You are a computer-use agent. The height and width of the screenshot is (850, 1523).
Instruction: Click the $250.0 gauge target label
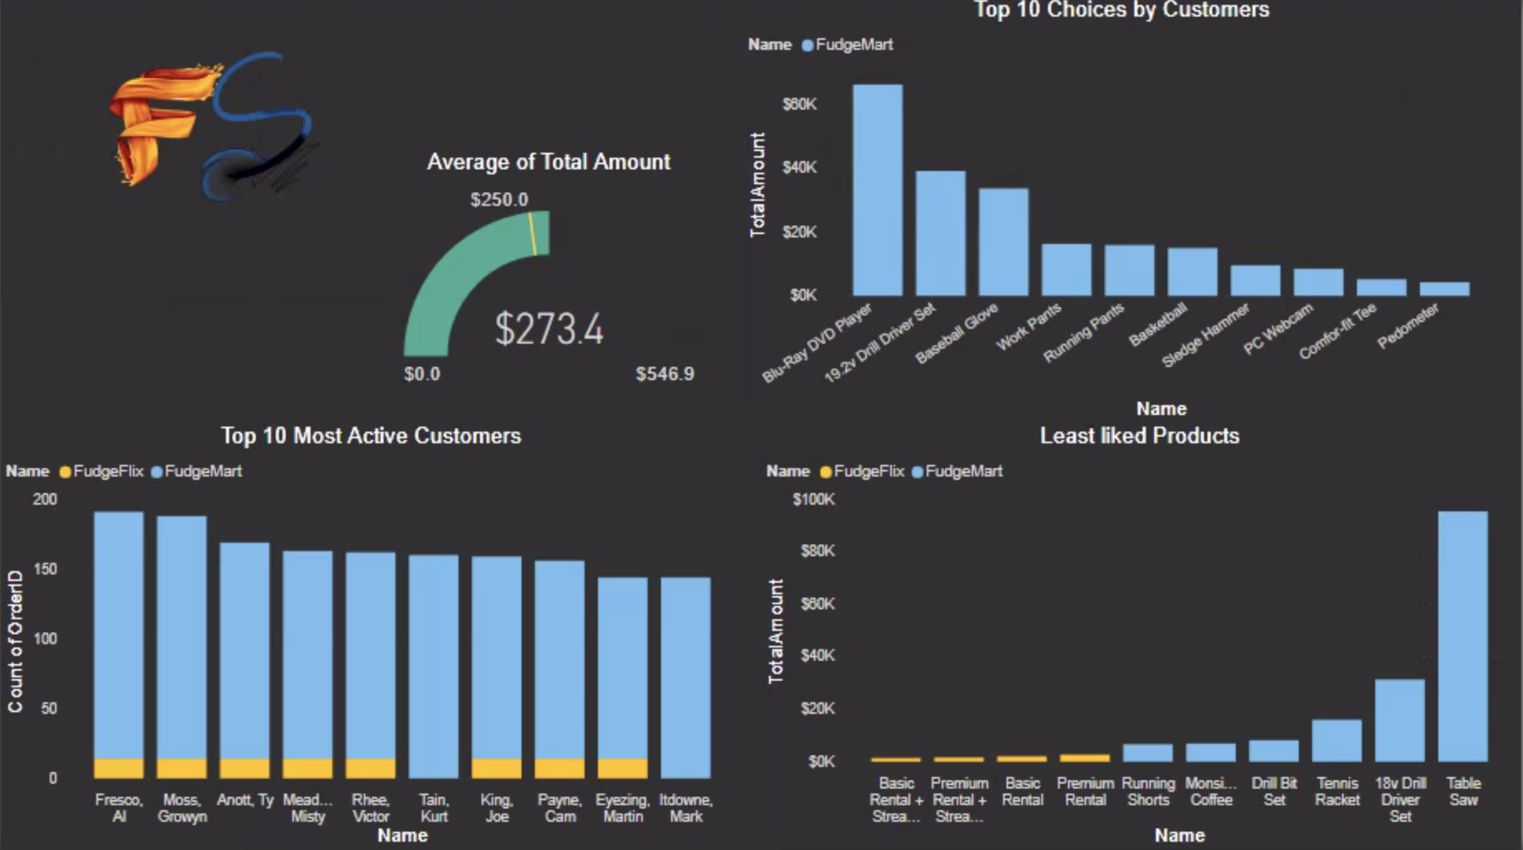[x=499, y=199]
